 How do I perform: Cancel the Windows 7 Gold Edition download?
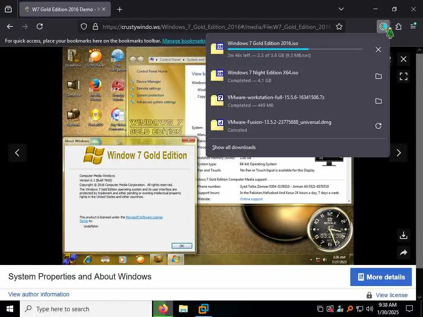point(378,50)
